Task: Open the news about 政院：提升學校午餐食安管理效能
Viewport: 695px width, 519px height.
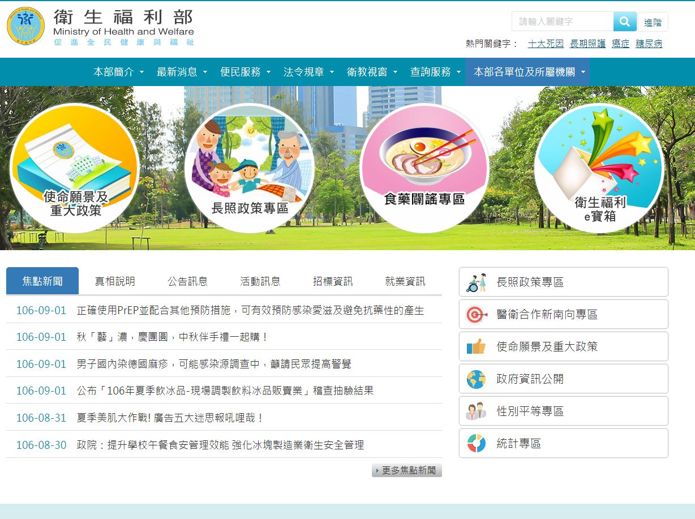Action: point(220,445)
